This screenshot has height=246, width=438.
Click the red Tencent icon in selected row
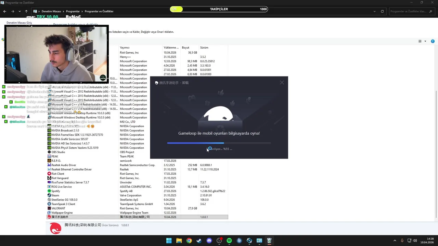tap(49, 217)
